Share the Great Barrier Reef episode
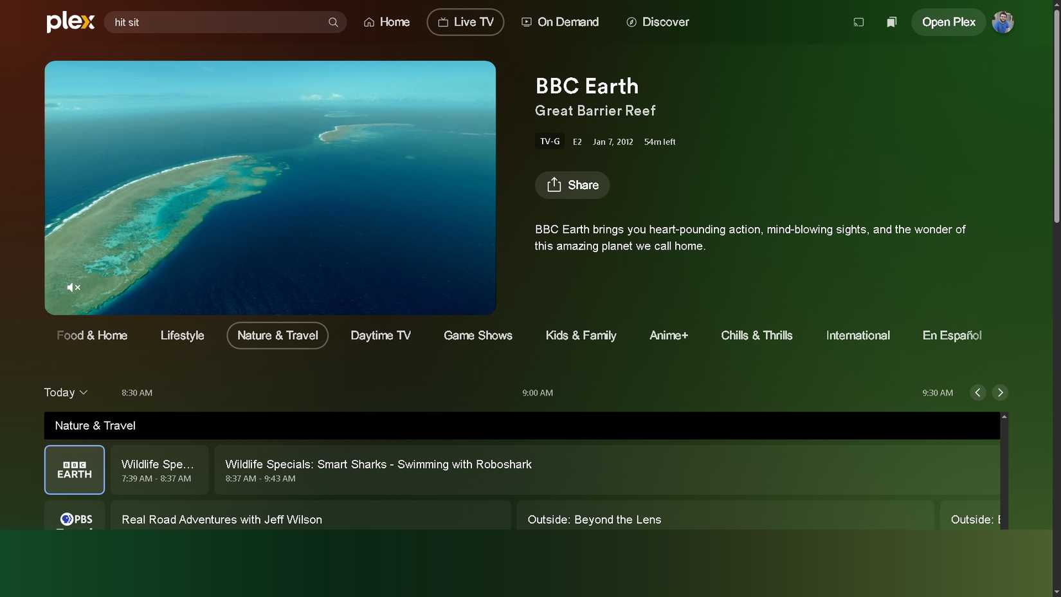 572,185
